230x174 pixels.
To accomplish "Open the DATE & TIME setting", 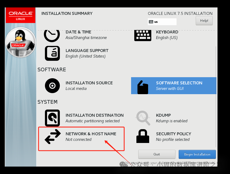I will pos(78,32).
